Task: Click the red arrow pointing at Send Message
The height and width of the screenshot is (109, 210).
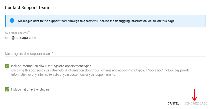Action: (x=195, y=95)
